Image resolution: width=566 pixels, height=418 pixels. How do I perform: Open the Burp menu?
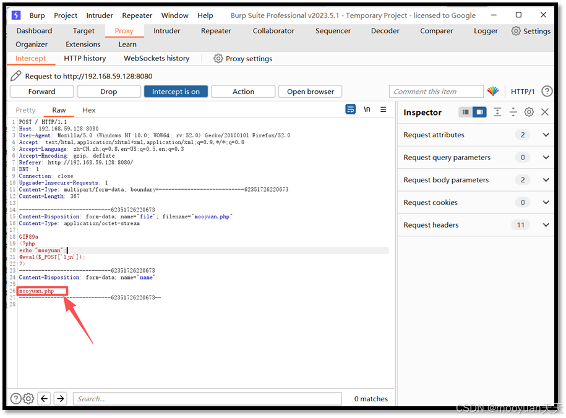tap(37, 15)
